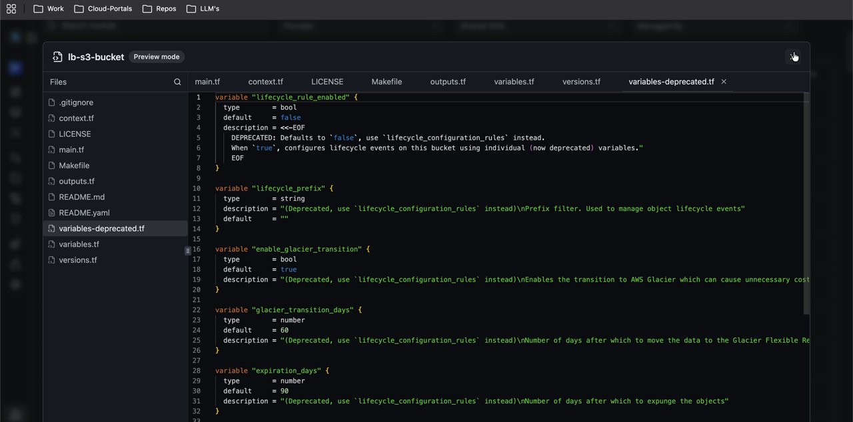Select .gitignore in the Files list

[115, 103]
